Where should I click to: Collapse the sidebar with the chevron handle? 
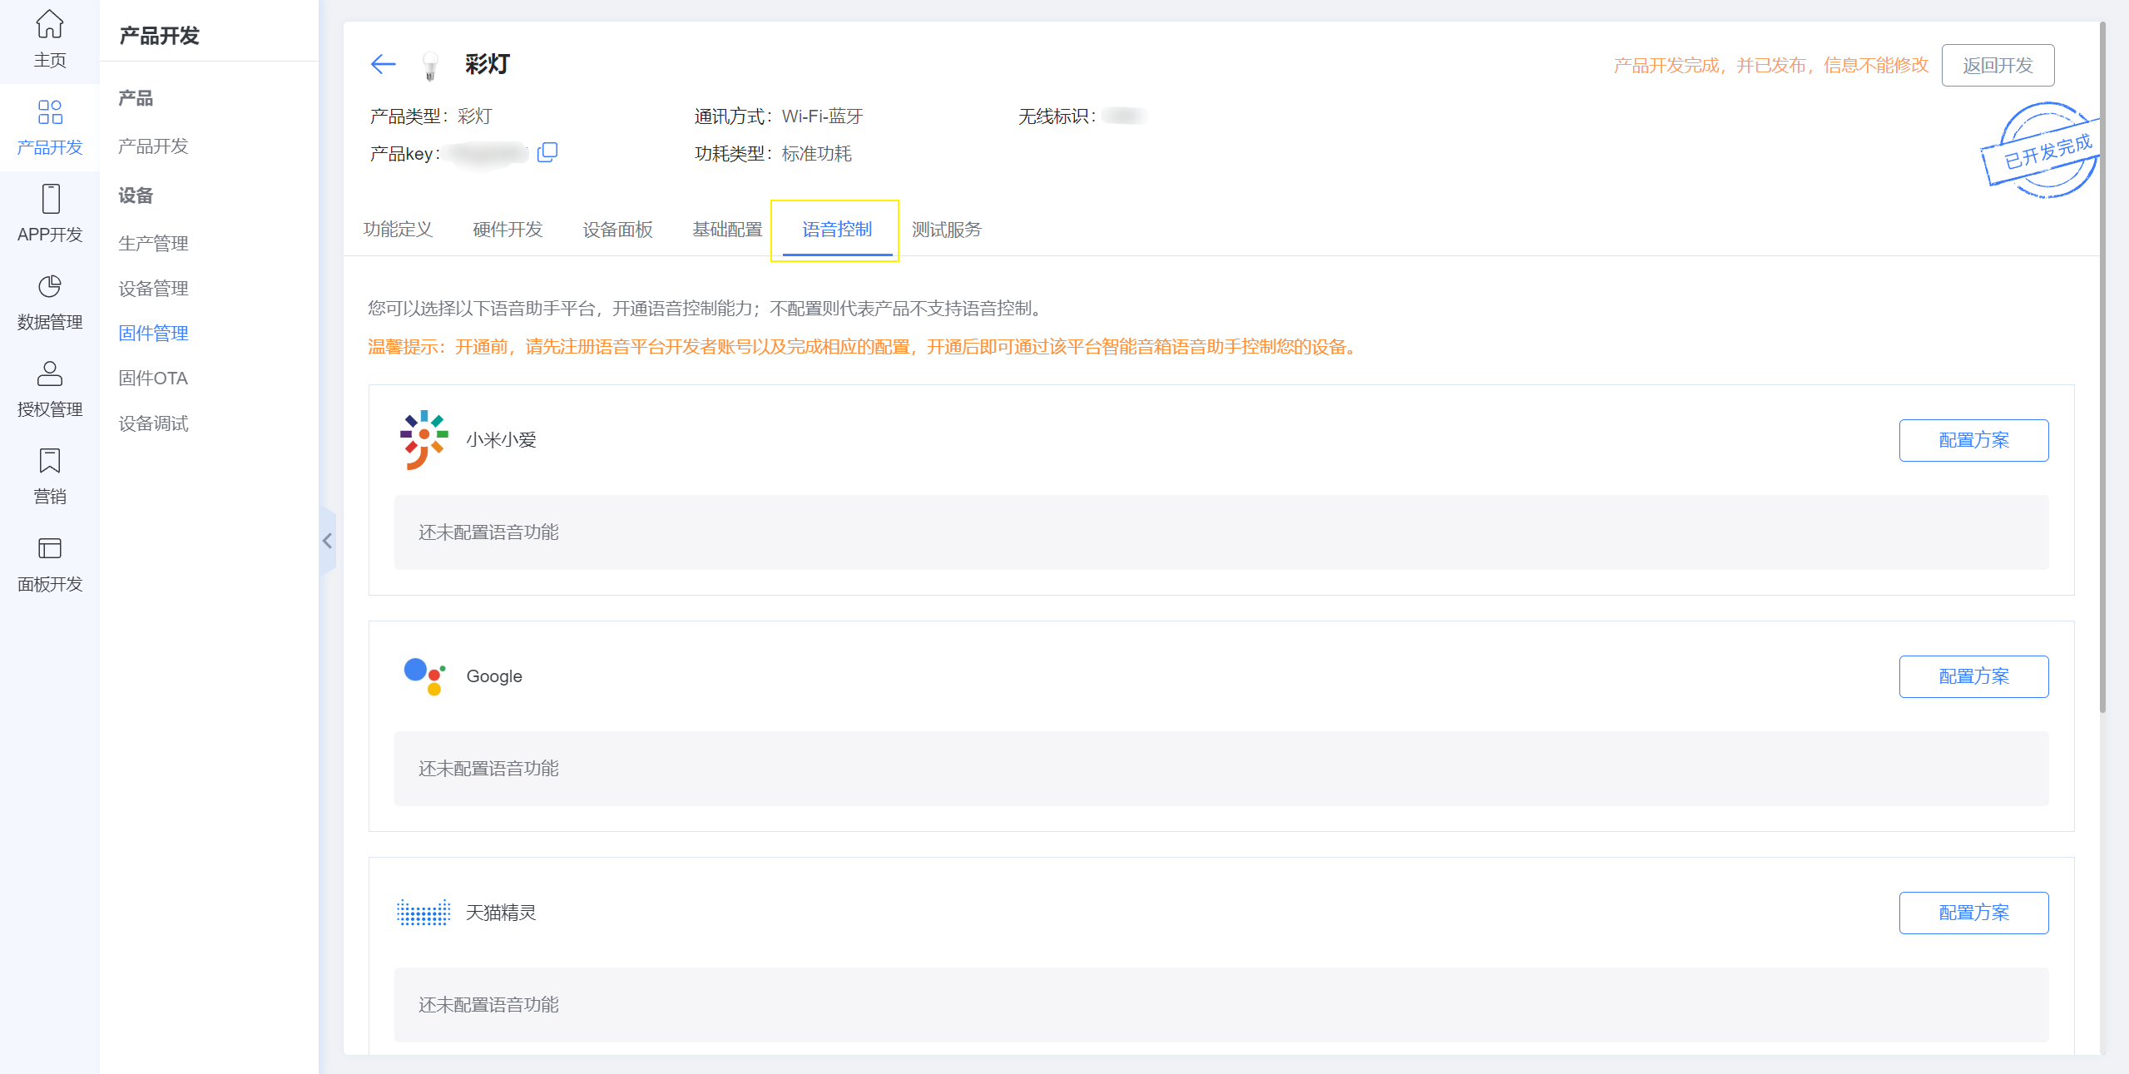pyautogui.click(x=328, y=541)
